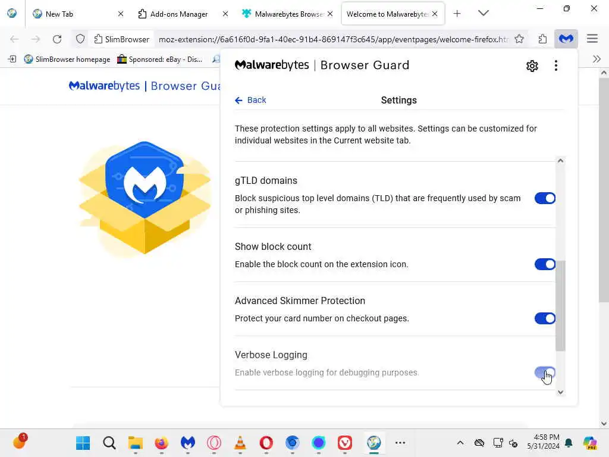Expand bookmarks bar overflow chevron
Screen dimensions: 609x457
597,59
